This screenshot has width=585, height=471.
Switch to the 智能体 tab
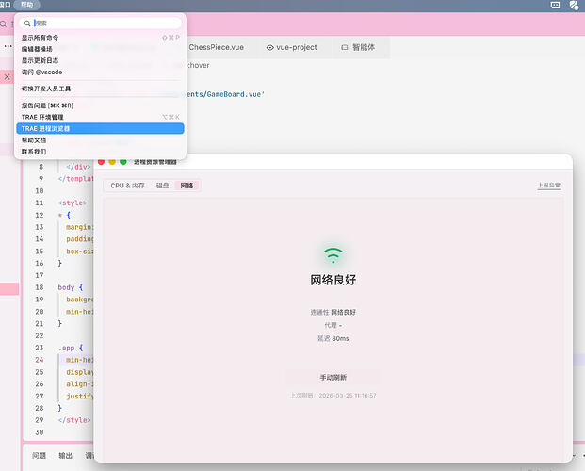pos(357,47)
